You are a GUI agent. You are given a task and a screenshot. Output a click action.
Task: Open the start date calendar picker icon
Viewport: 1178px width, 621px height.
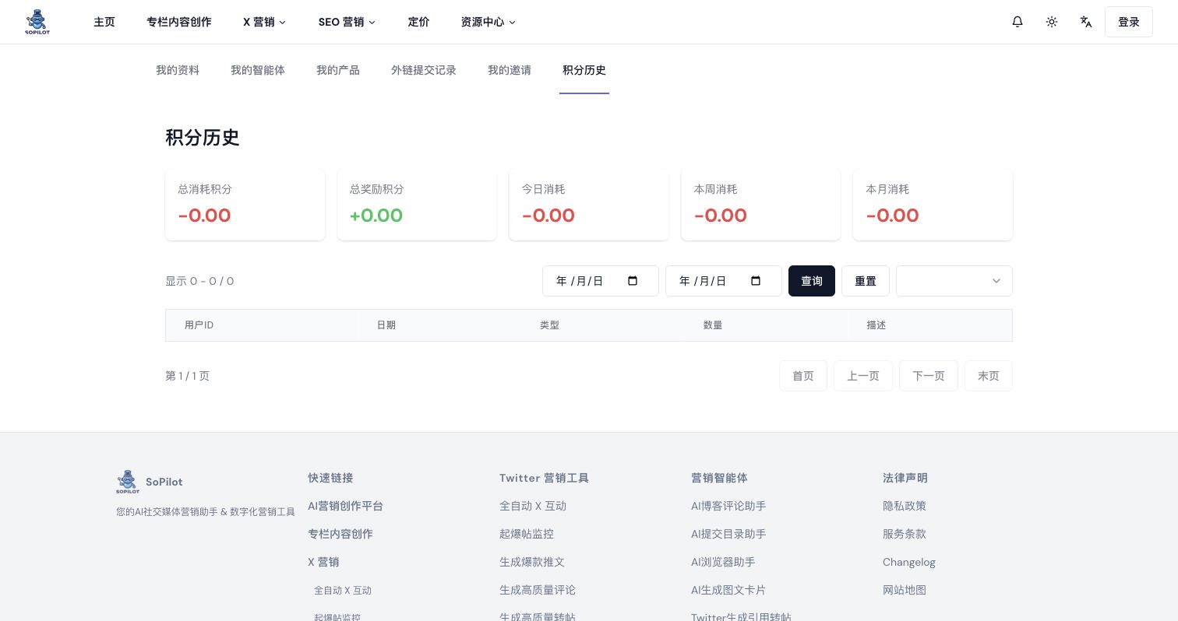[x=633, y=281]
